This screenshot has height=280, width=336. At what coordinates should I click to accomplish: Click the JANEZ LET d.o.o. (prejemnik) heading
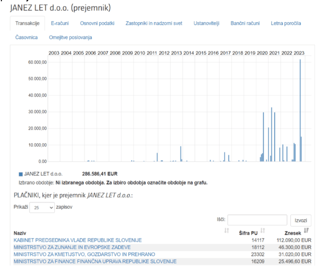60,8
